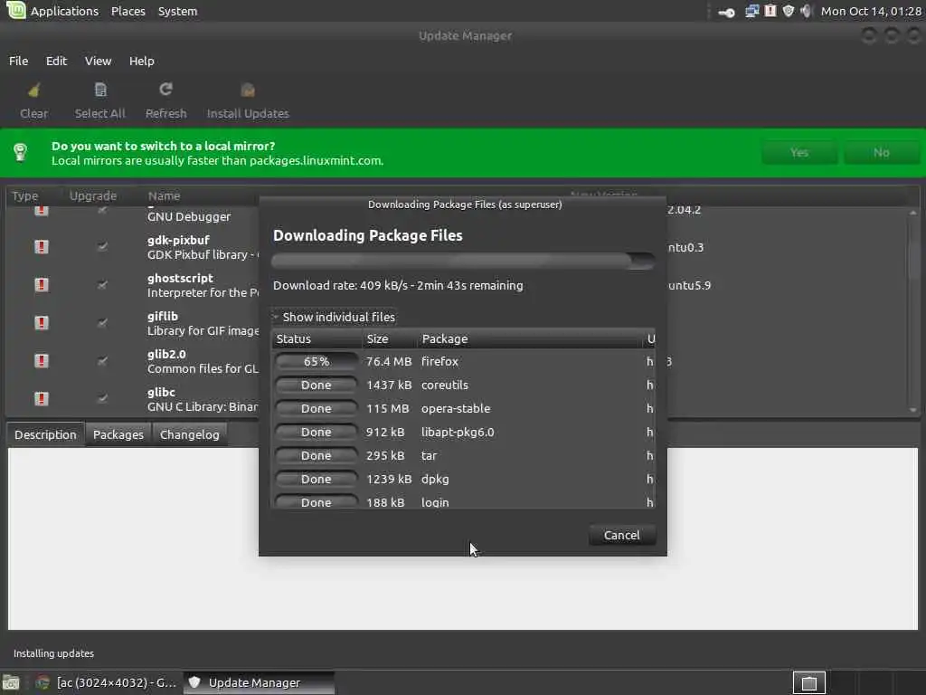The width and height of the screenshot is (926, 695).
Task: Select the opera-stable row in download list
Action: coord(464,408)
